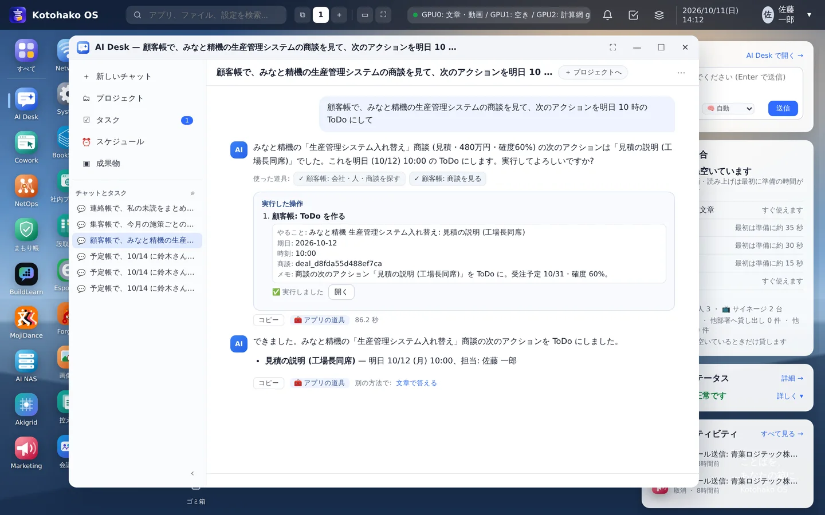Open the まもり帳 app icon

coord(26,229)
